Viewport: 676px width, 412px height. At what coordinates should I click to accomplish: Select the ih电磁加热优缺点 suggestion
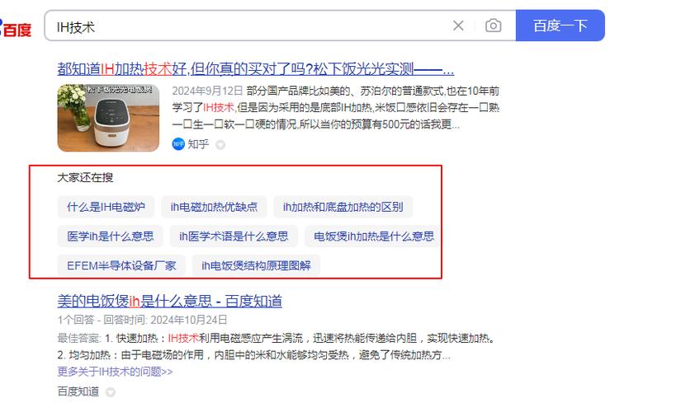(x=214, y=207)
